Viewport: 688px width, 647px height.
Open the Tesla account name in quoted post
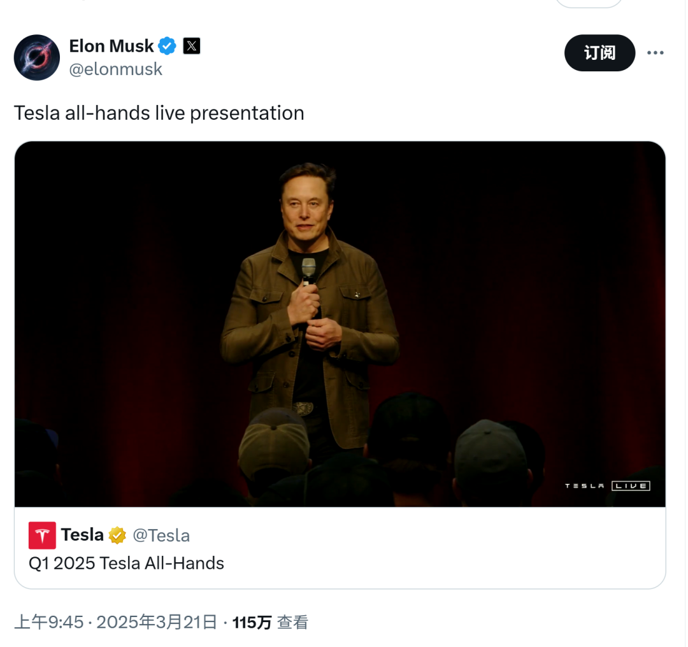click(82, 535)
